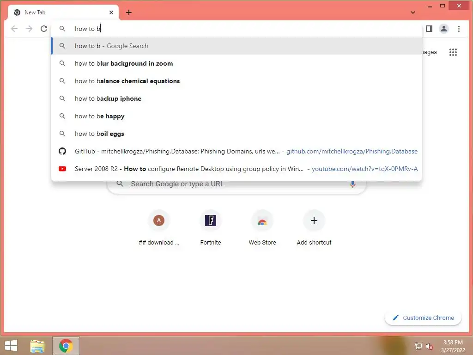Click magnifier icon beside 'how to boil eggs'
The height and width of the screenshot is (355, 473).
[x=62, y=134]
